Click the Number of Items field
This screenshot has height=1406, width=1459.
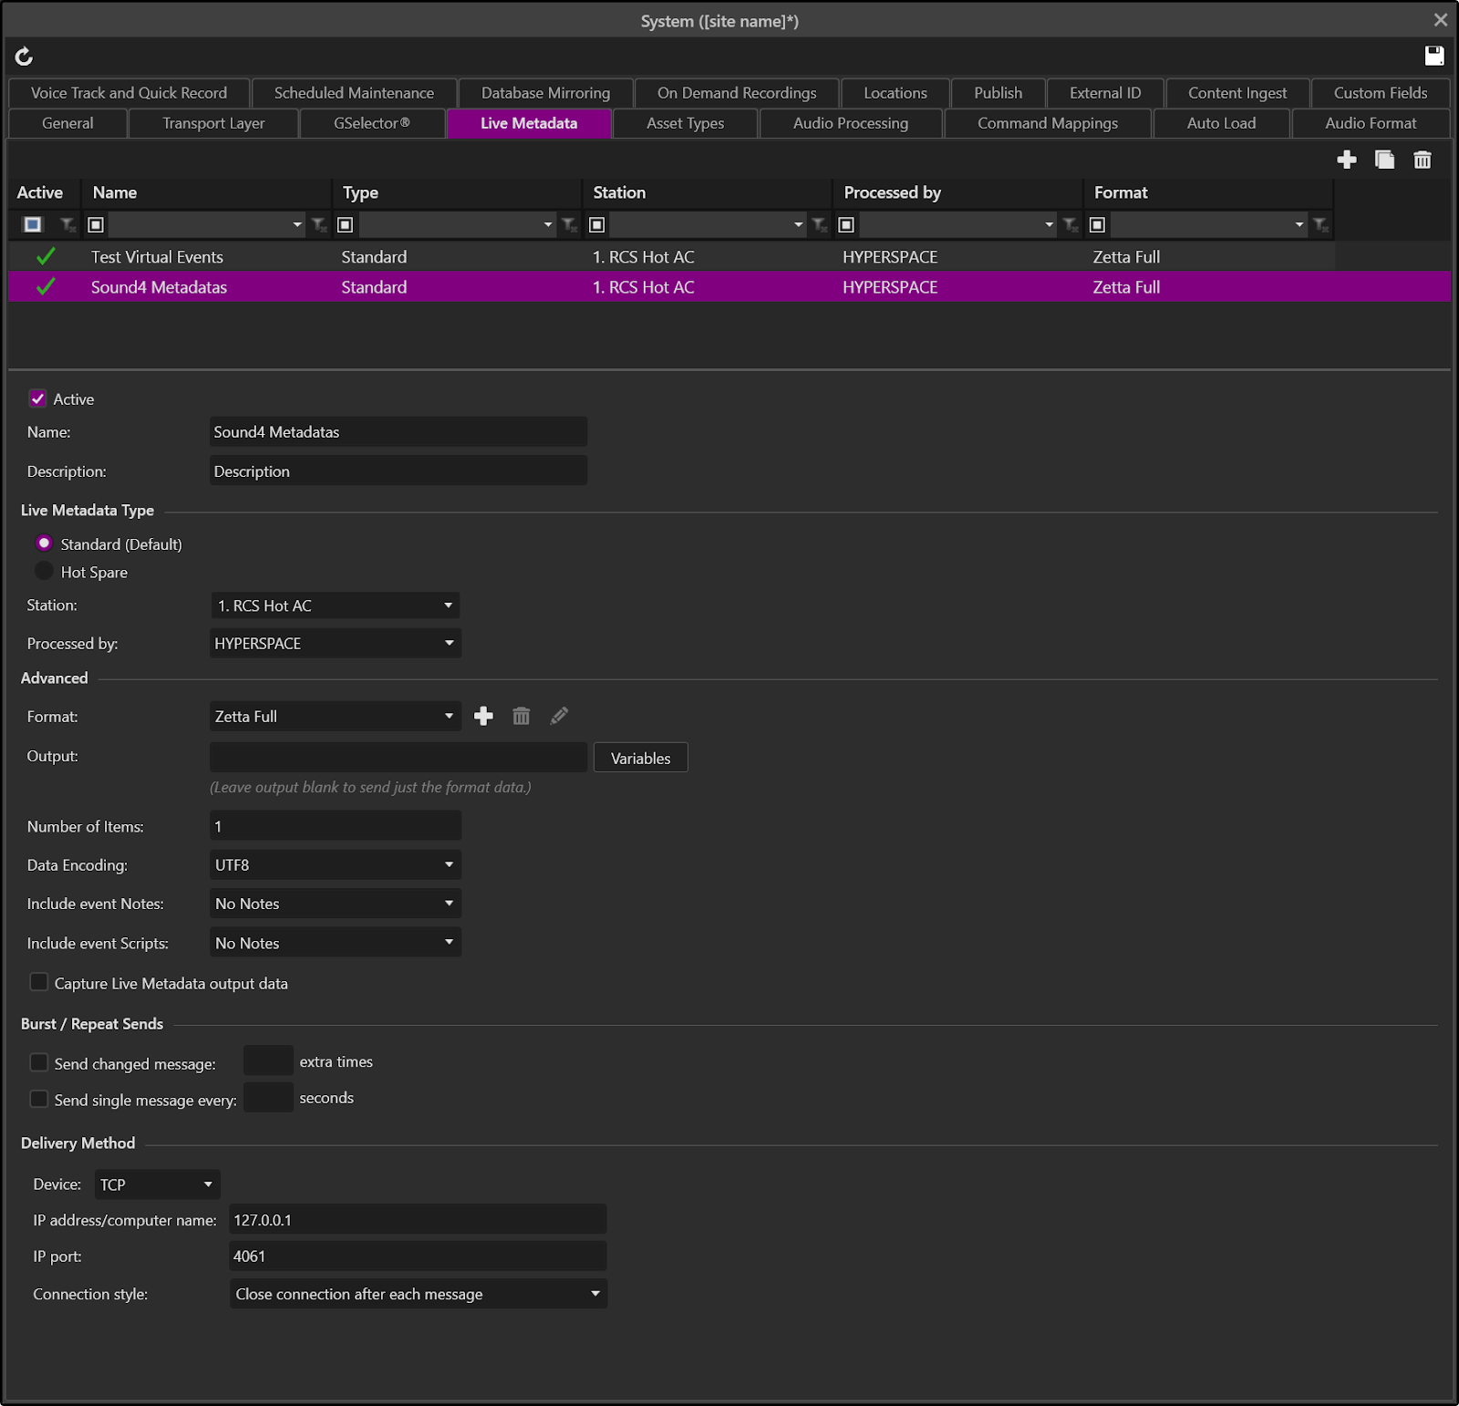tap(335, 826)
